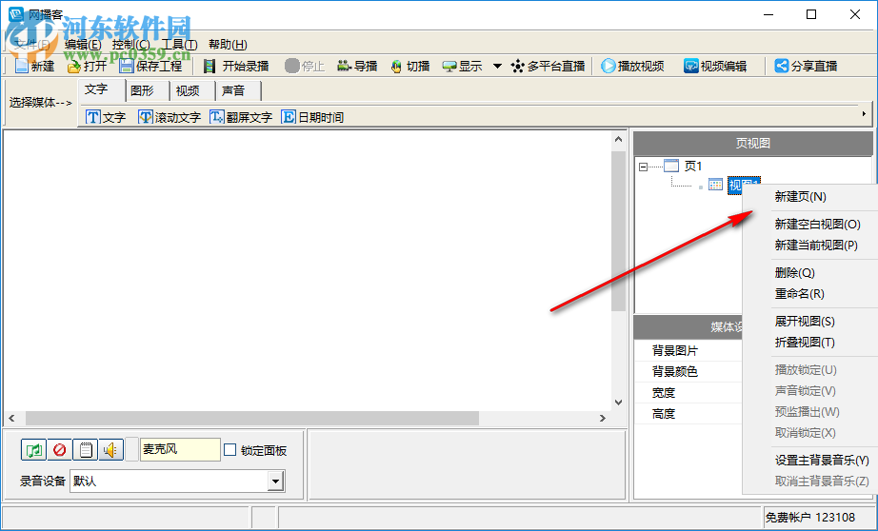The width and height of the screenshot is (878, 531).
Task: Expand the media toolbar overflow arrow
Action: 864,114
